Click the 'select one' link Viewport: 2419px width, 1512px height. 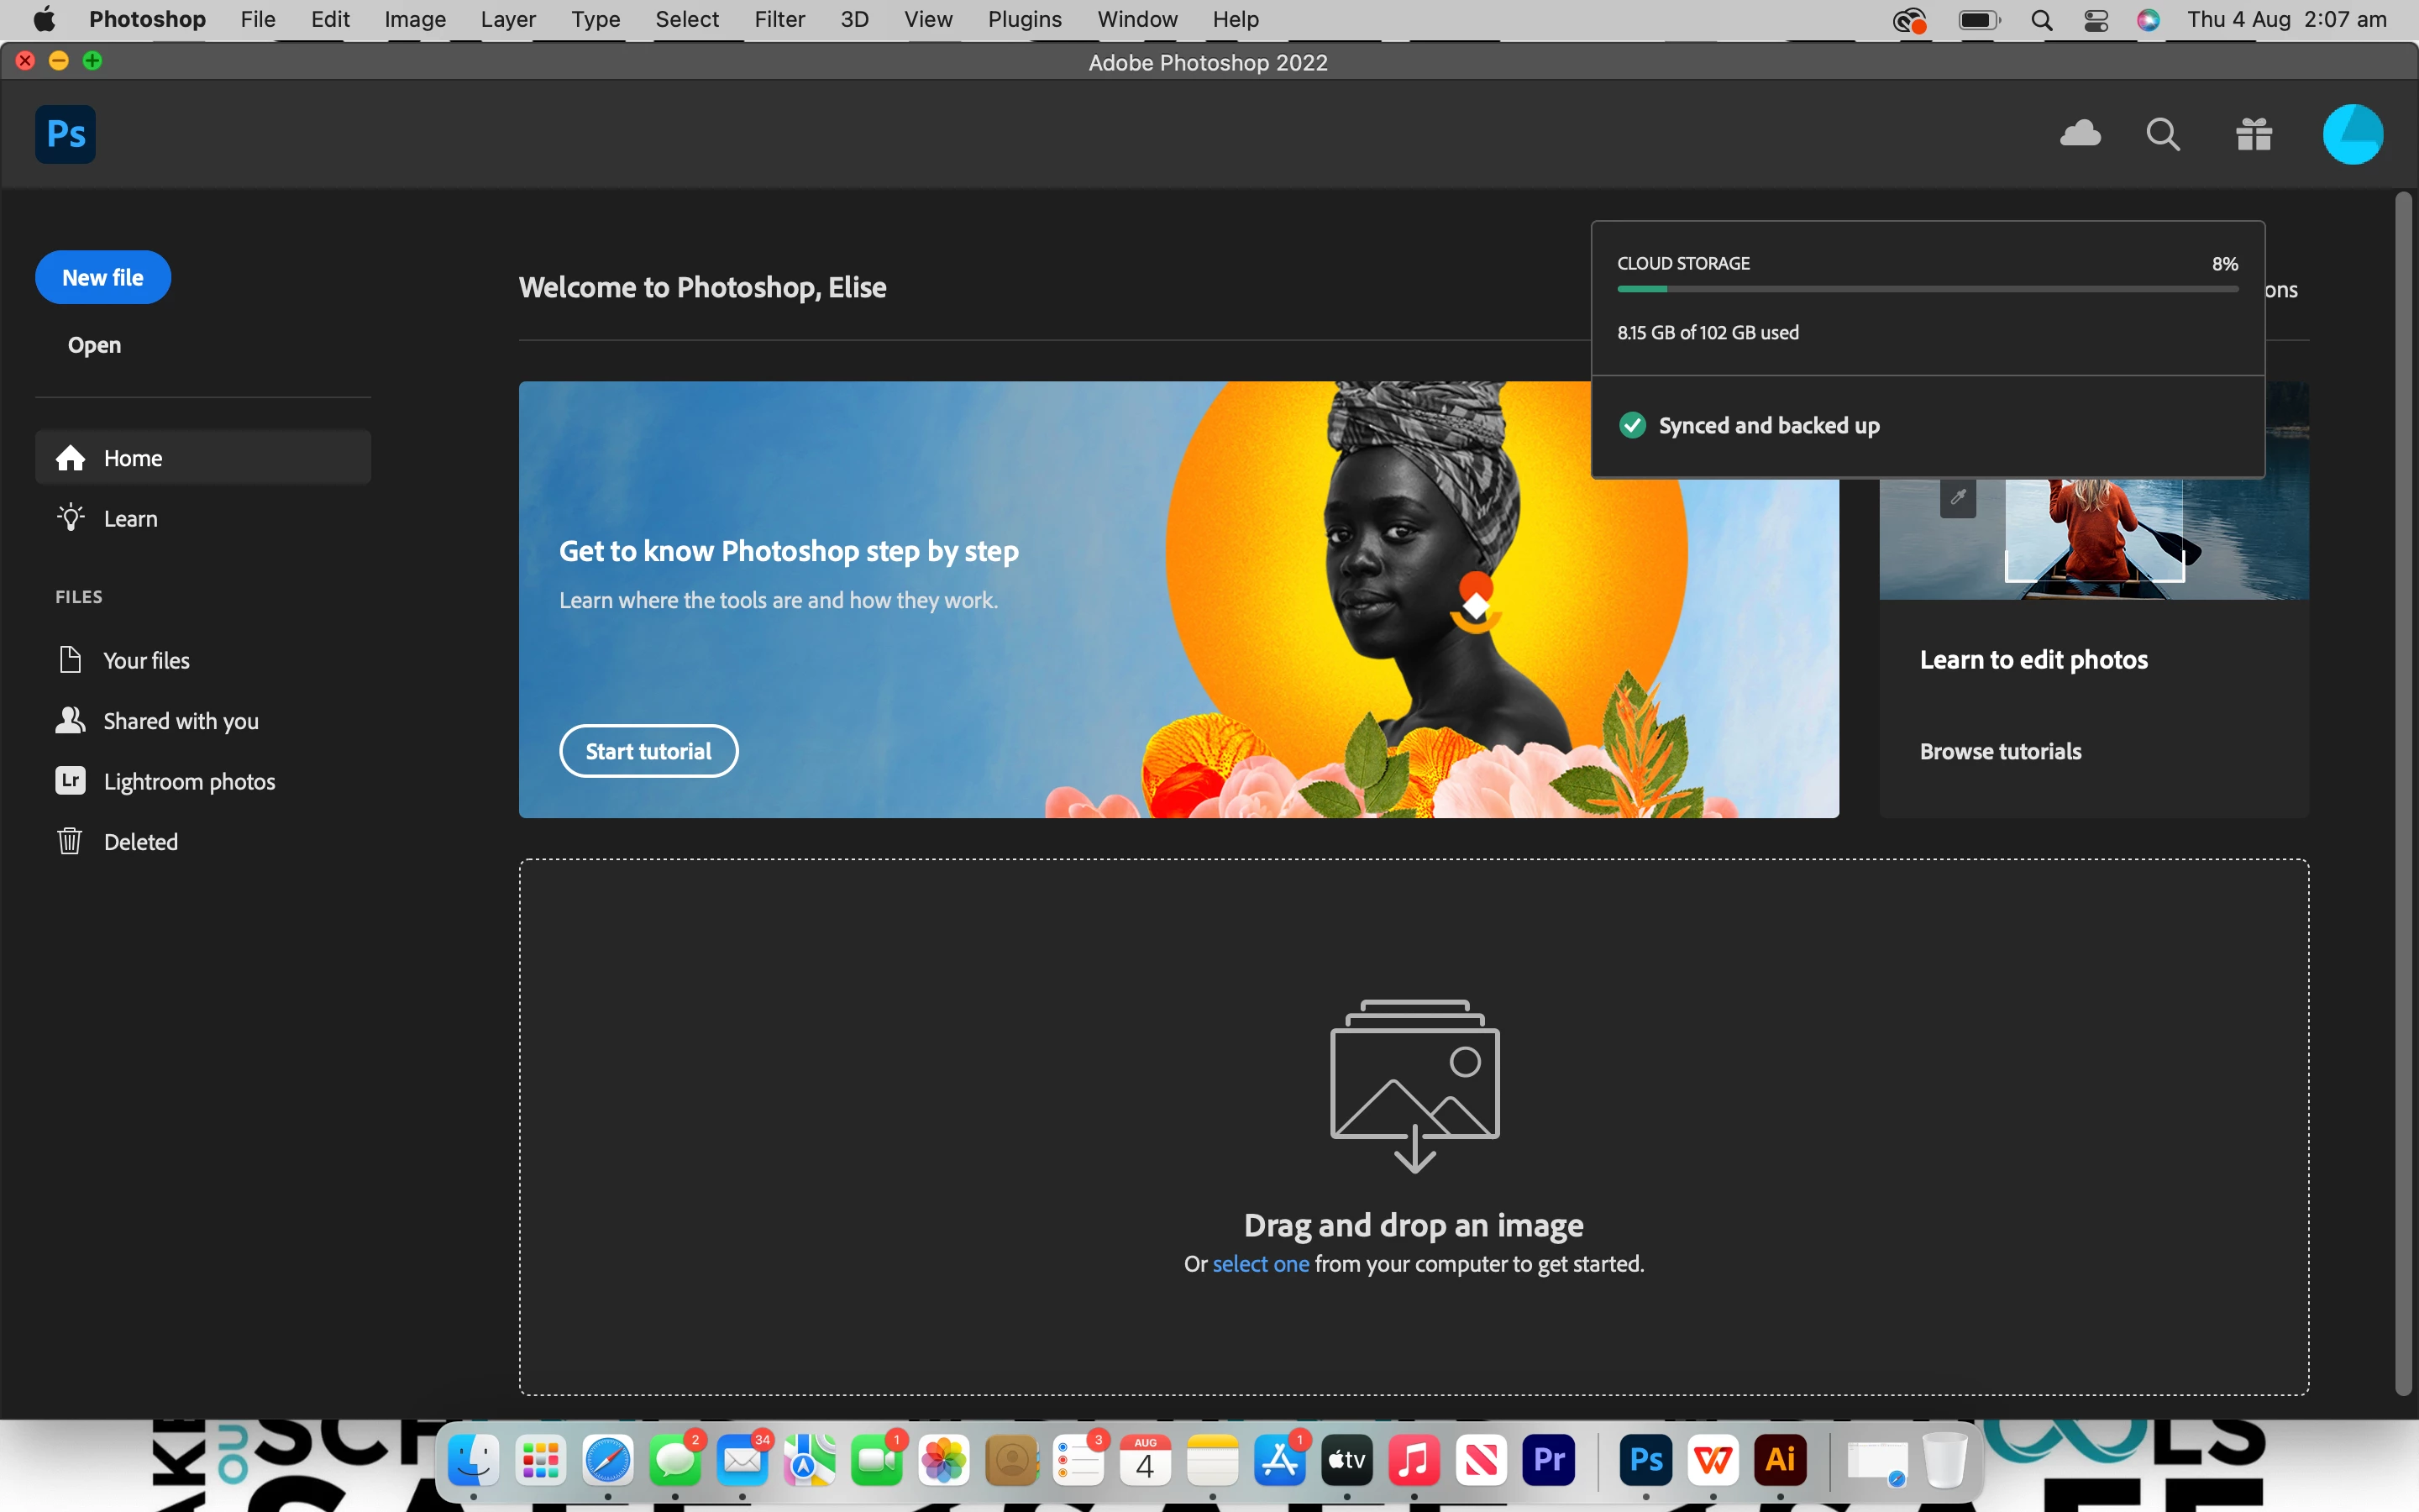click(x=1260, y=1264)
